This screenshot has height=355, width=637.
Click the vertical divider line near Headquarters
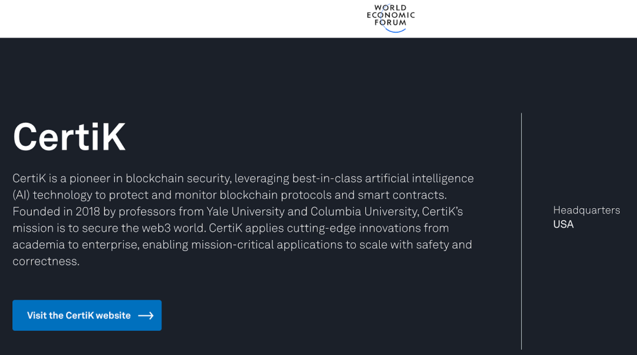click(x=522, y=230)
